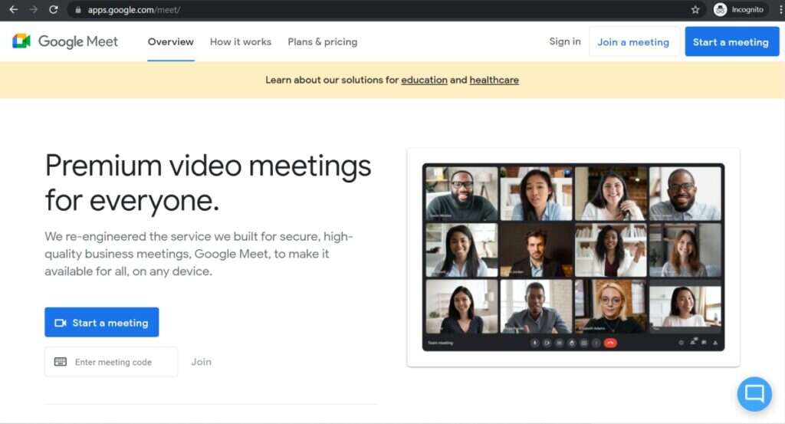This screenshot has width=785, height=424.
Task: Click the Join text next to code field
Action: tap(202, 362)
